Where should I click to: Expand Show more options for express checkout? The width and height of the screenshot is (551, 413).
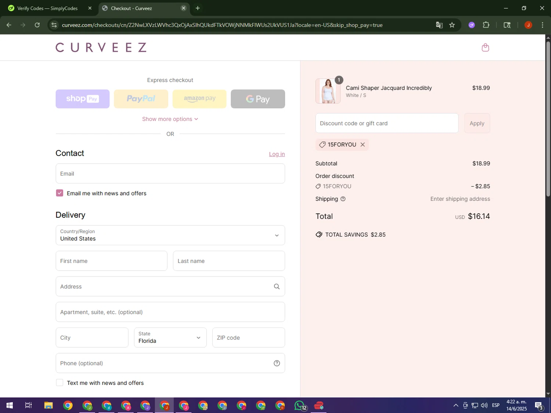click(170, 119)
